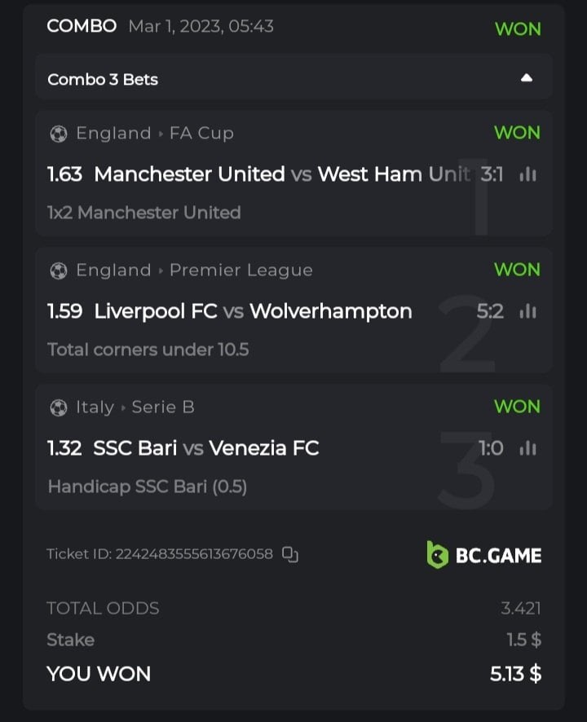Select the Liverpool FC vs Wolverhampton match

click(253, 311)
